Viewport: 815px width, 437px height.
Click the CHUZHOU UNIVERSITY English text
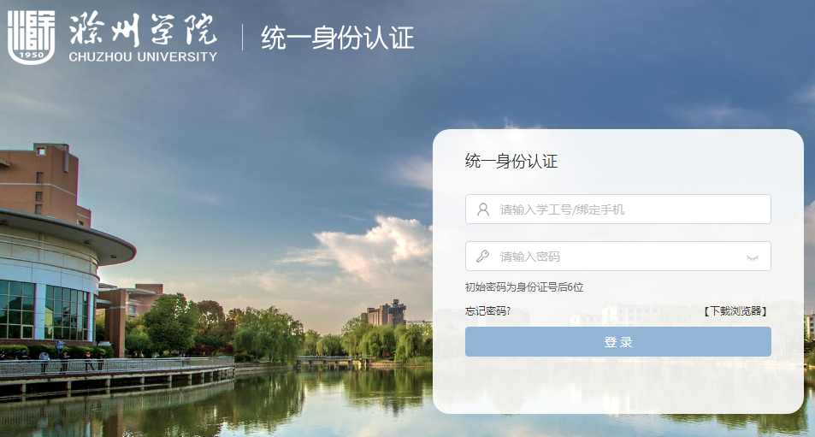[143, 56]
